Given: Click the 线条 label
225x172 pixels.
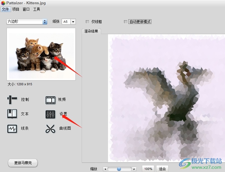Looking at the screenshot, I should pos(25,128).
